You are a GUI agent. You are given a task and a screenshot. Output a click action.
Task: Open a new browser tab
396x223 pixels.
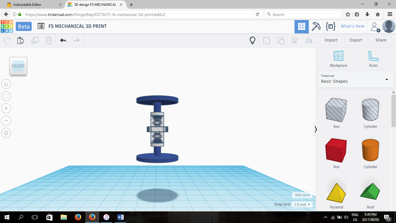tap(131, 5)
